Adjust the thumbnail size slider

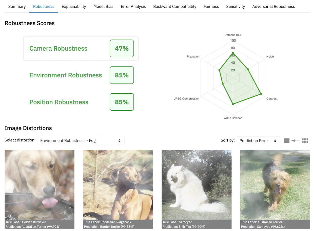coord(296,141)
